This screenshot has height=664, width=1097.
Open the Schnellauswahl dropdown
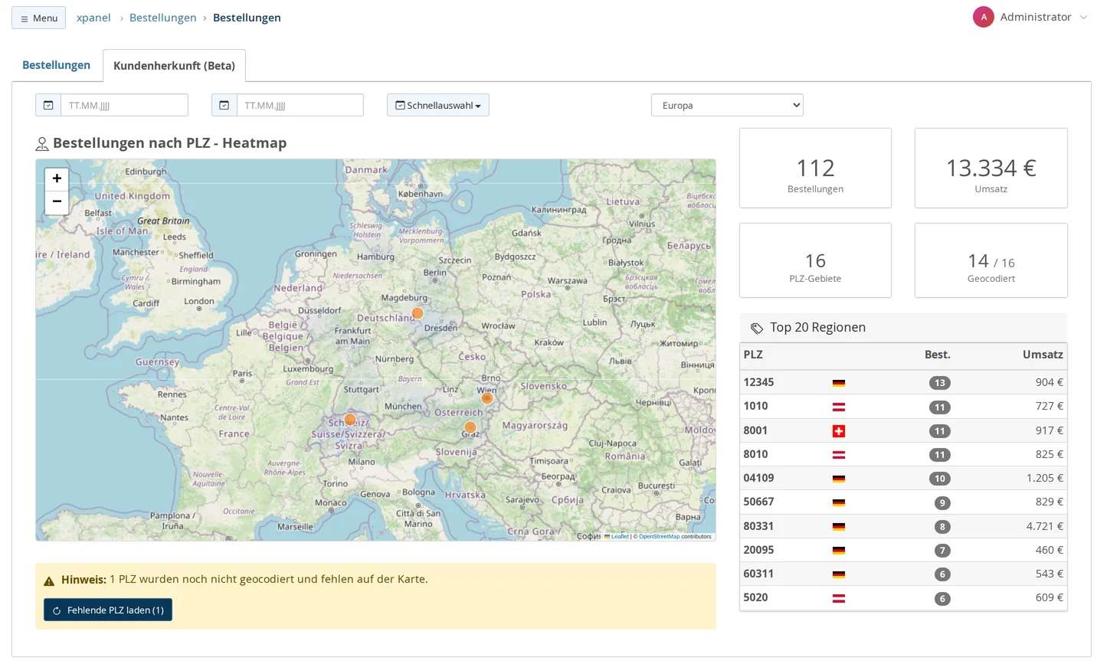click(438, 105)
